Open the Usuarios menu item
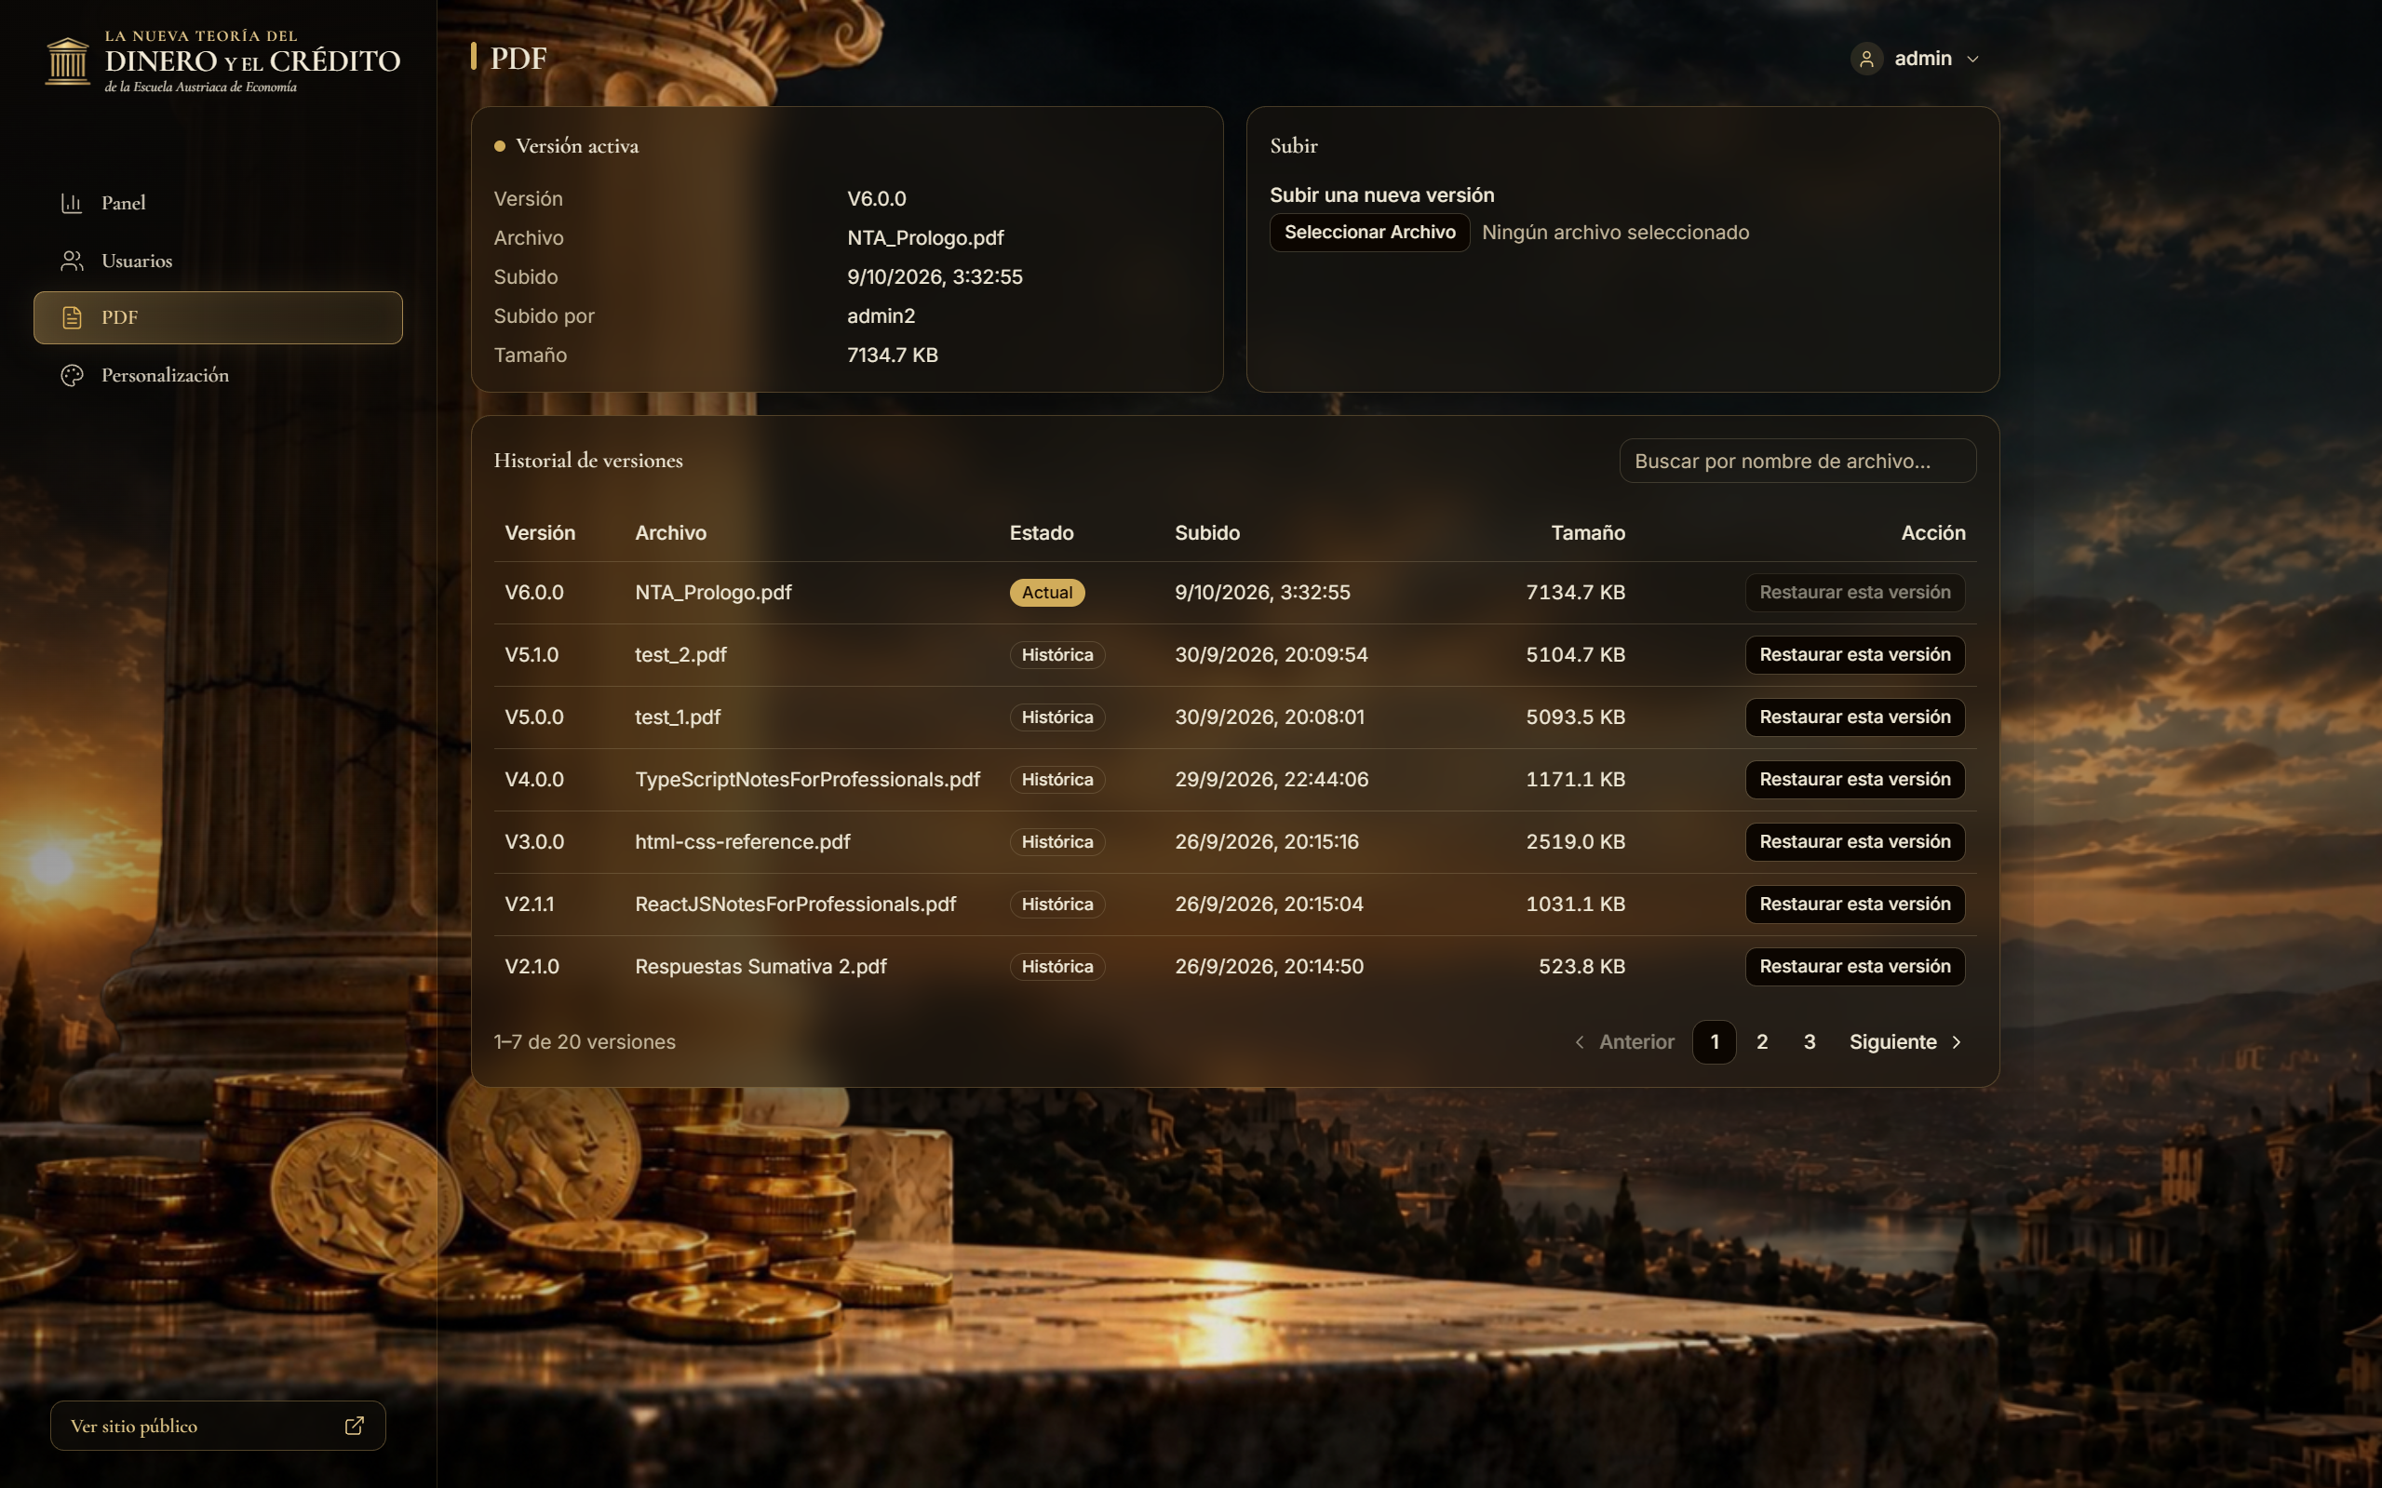This screenshot has height=1488, width=2382. (218, 261)
